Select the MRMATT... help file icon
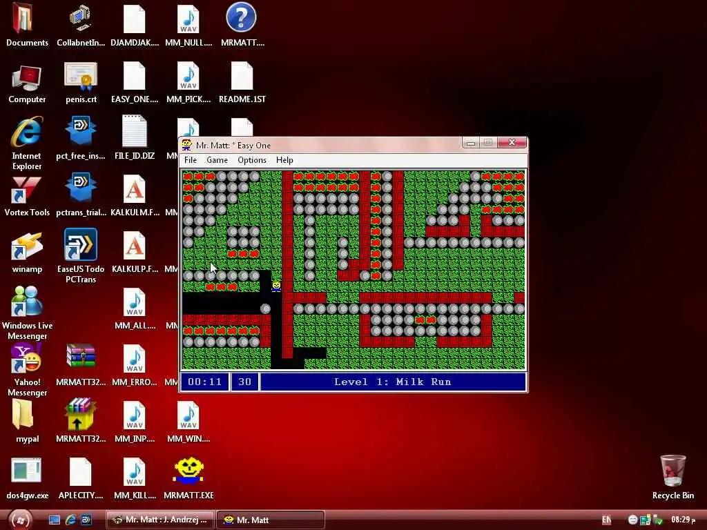 (242, 25)
